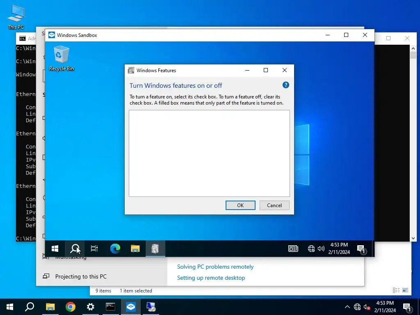420x315 pixels.
Task: Open the host Start menu
Action: (x=10, y=307)
